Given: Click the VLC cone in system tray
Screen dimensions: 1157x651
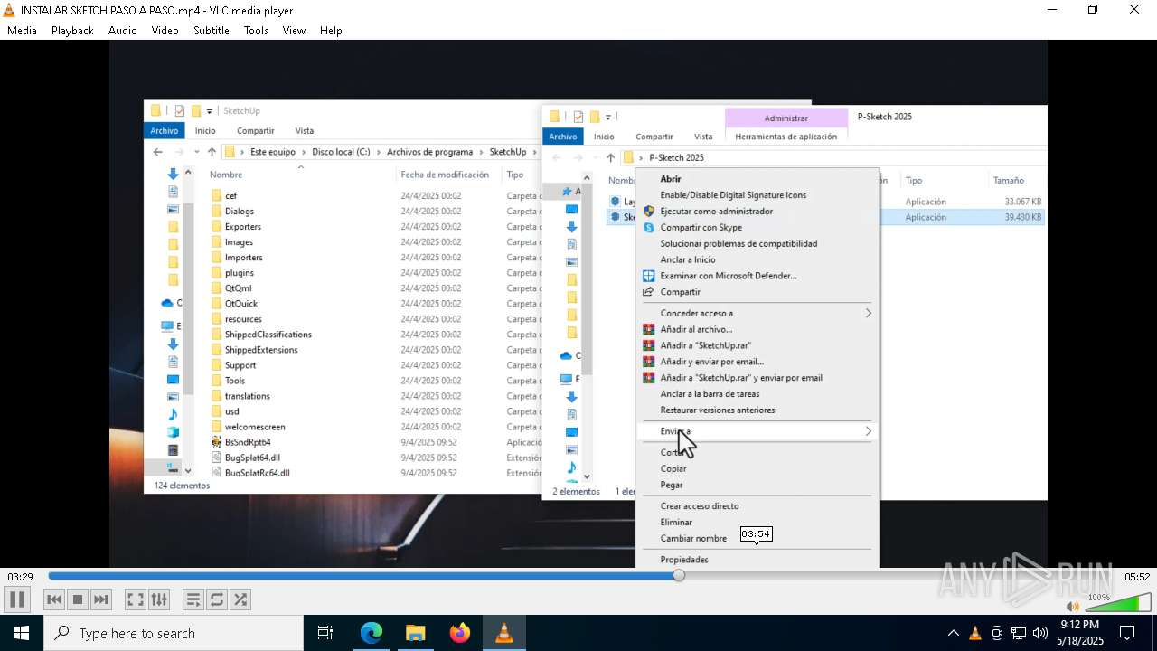Looking at the screenshot, I should click(975, 633).
